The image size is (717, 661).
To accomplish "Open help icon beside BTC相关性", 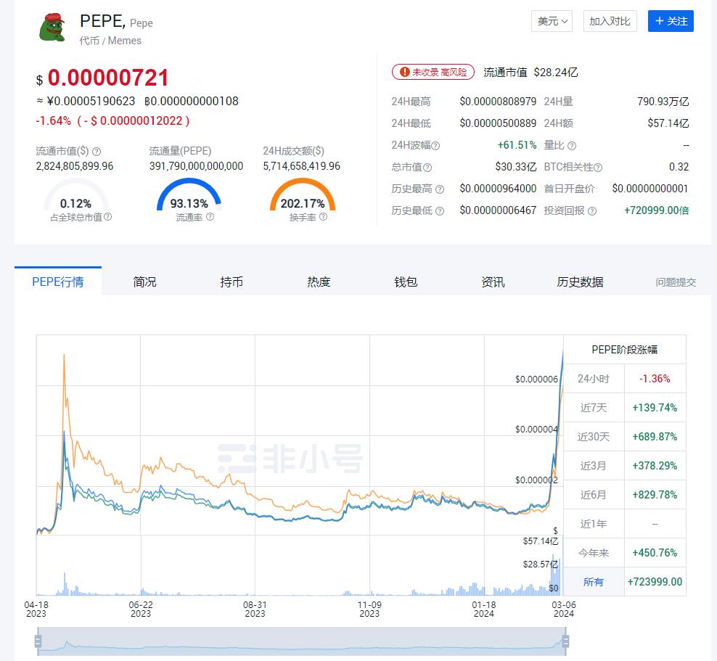I will (x=598, y=168).
